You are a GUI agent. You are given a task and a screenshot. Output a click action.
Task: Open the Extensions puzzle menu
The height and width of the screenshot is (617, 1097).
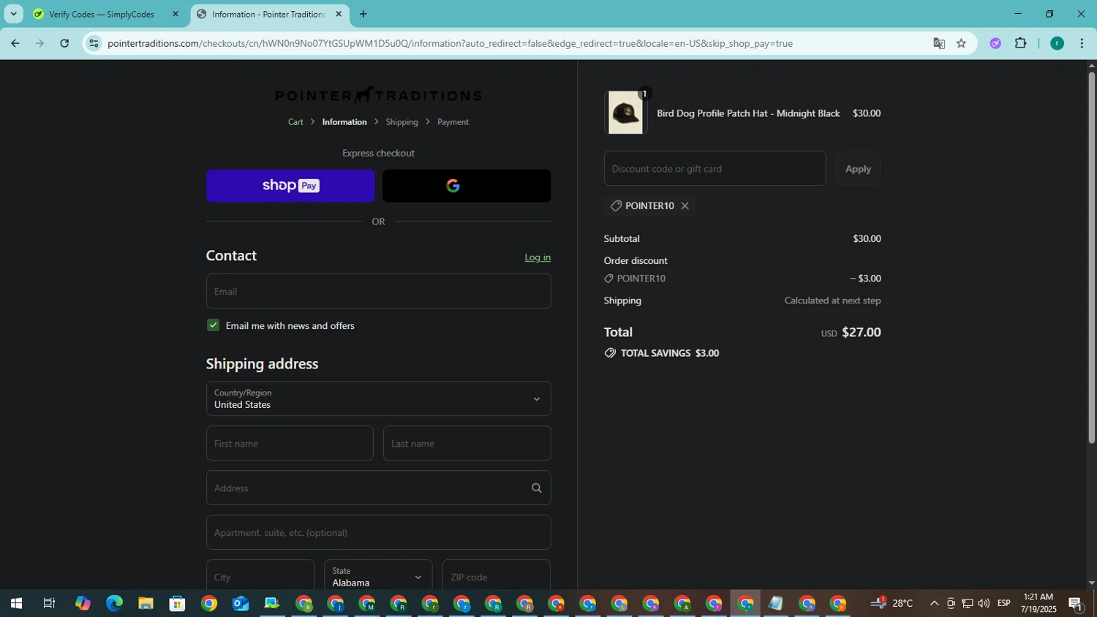coord(1021,43)
